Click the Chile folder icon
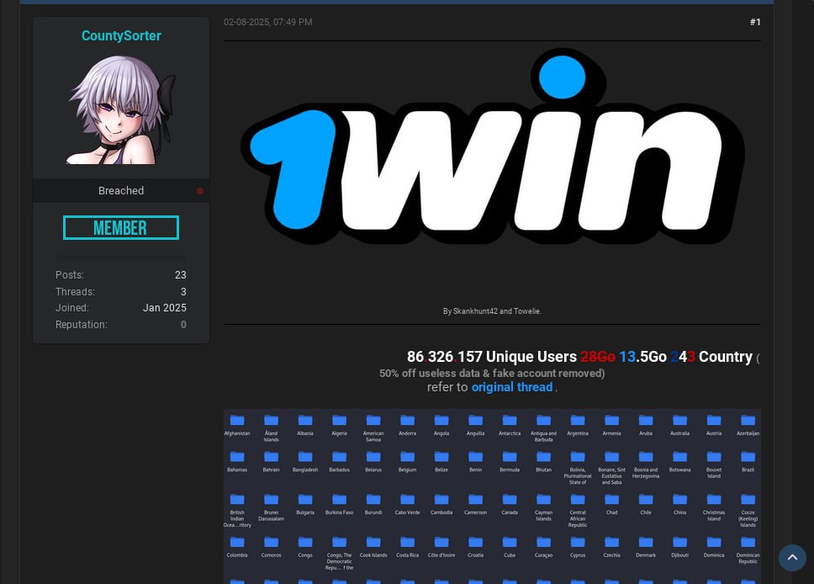This screenshot has height=584, width=814. pyautogui.click(x=646, y=499)
